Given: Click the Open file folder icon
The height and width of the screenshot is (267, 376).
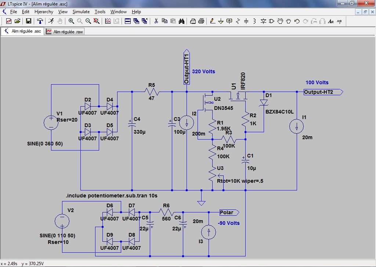Looking at the screenshot, I should [17, 21].
